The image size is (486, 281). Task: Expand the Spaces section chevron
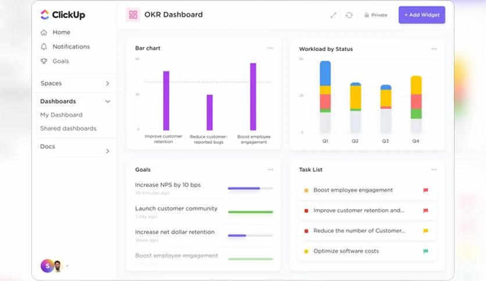pos(107,84)
